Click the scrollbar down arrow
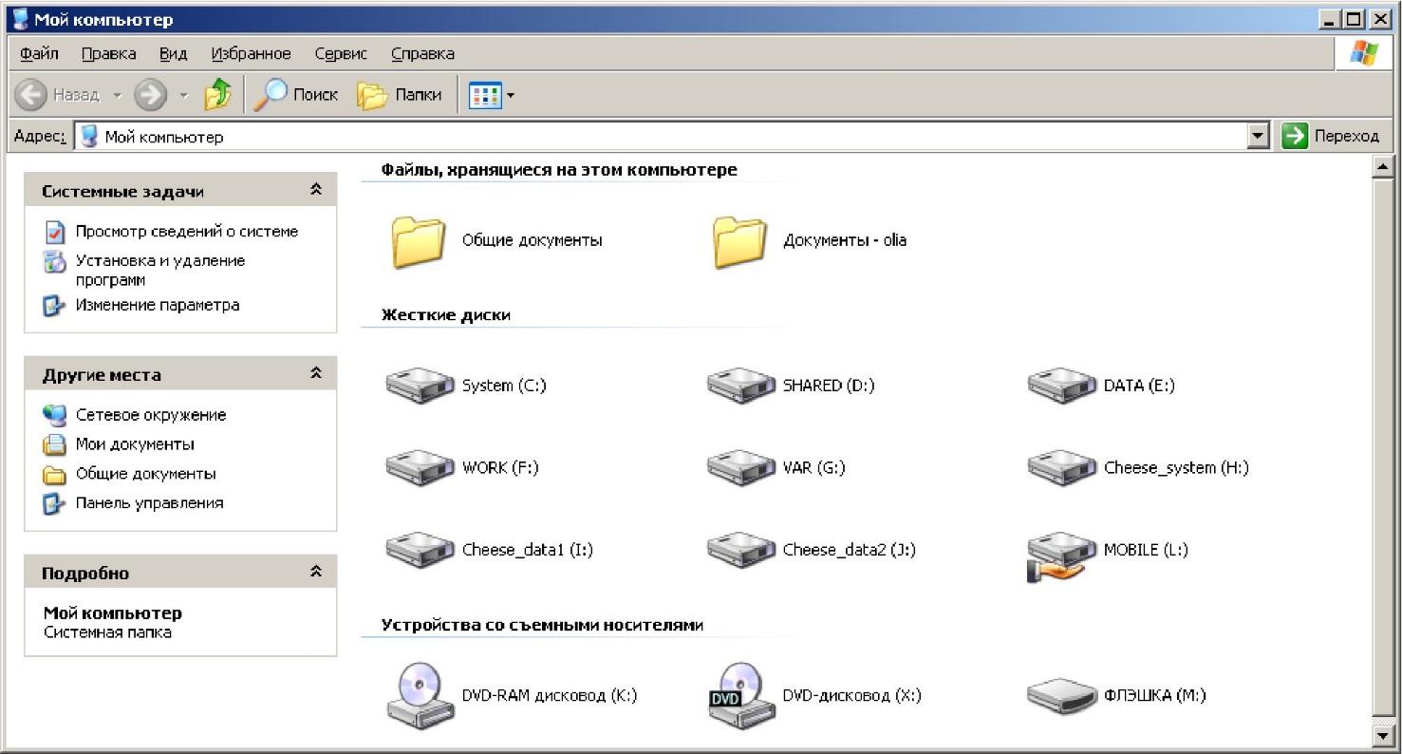This screenshot has height=754, width=1402. click(x=1382, y=735)
